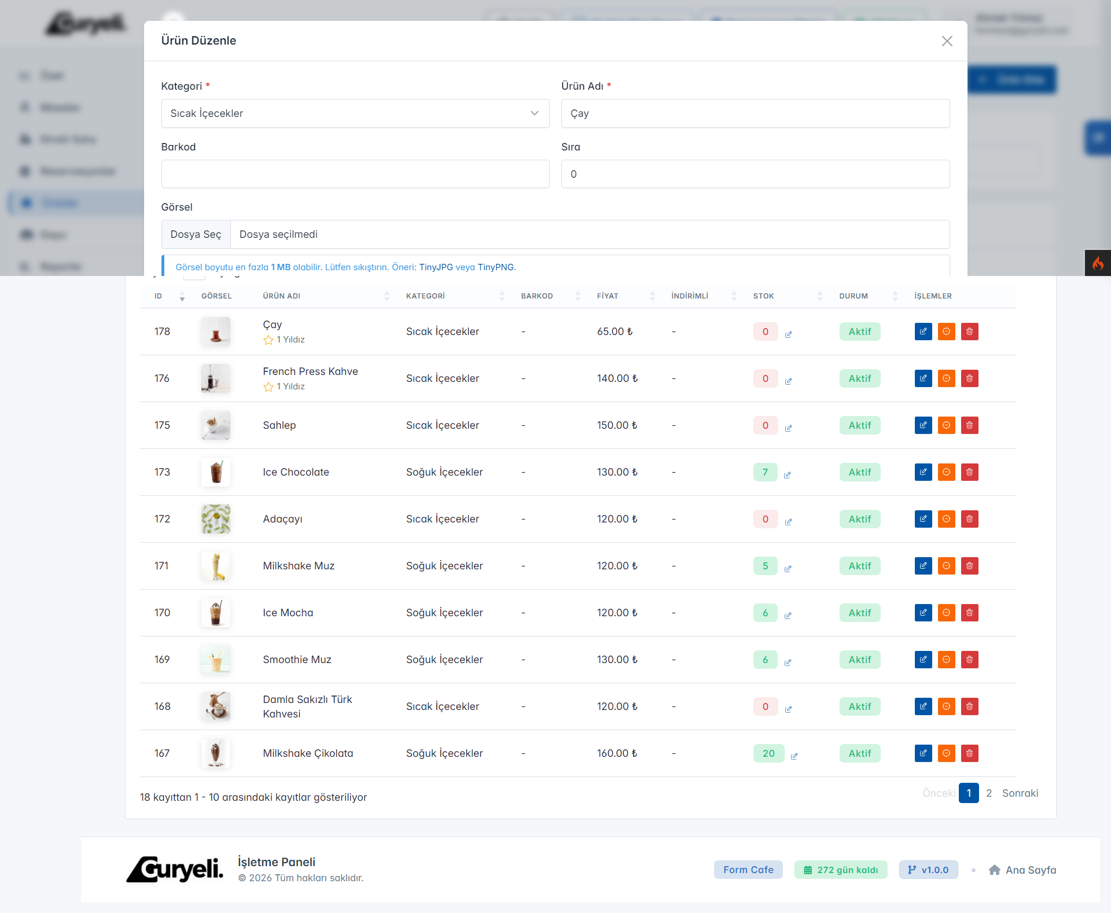
Task: Click the blue edit icon for Sahlep
Action: pos(923,425)
